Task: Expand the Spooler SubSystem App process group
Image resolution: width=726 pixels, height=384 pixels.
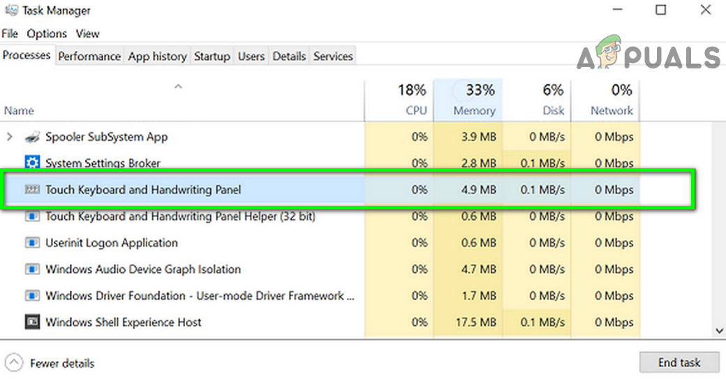Action: pos(9,137)
